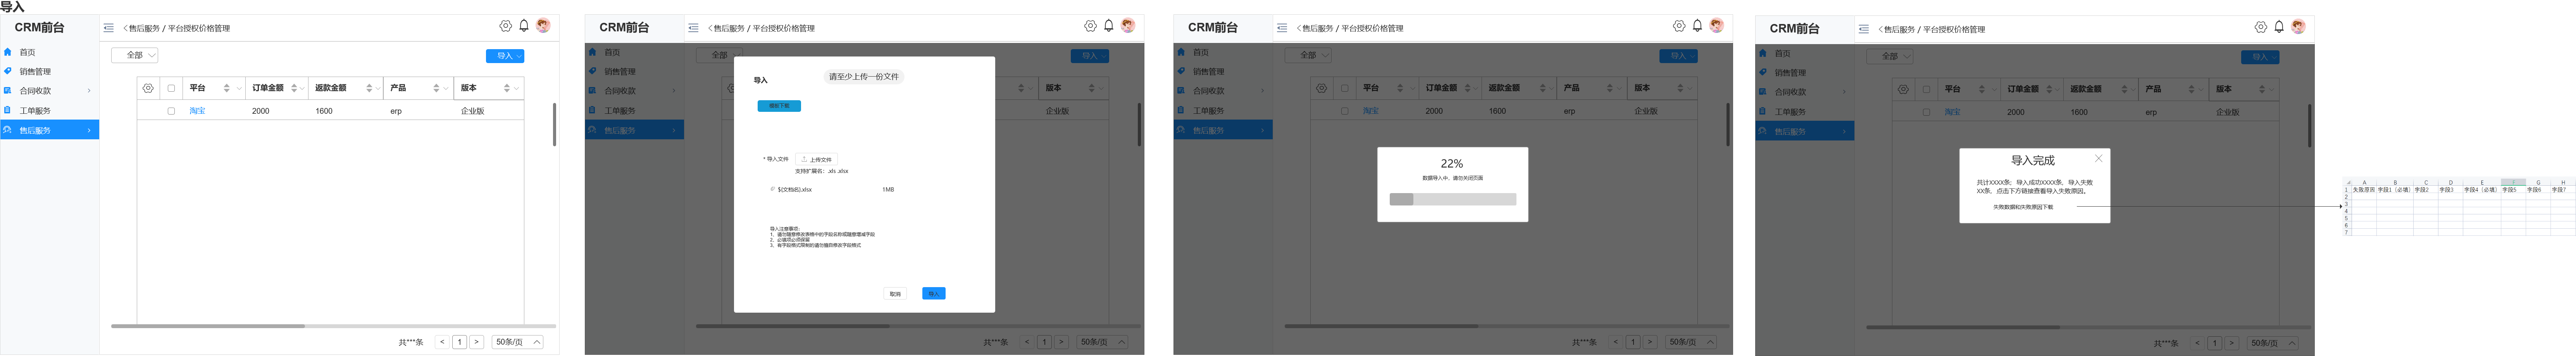Click 上传文件 button in import dialog
Image resolution: width=2576 pixels, height=356 pixels.
[x=816, y=159]
